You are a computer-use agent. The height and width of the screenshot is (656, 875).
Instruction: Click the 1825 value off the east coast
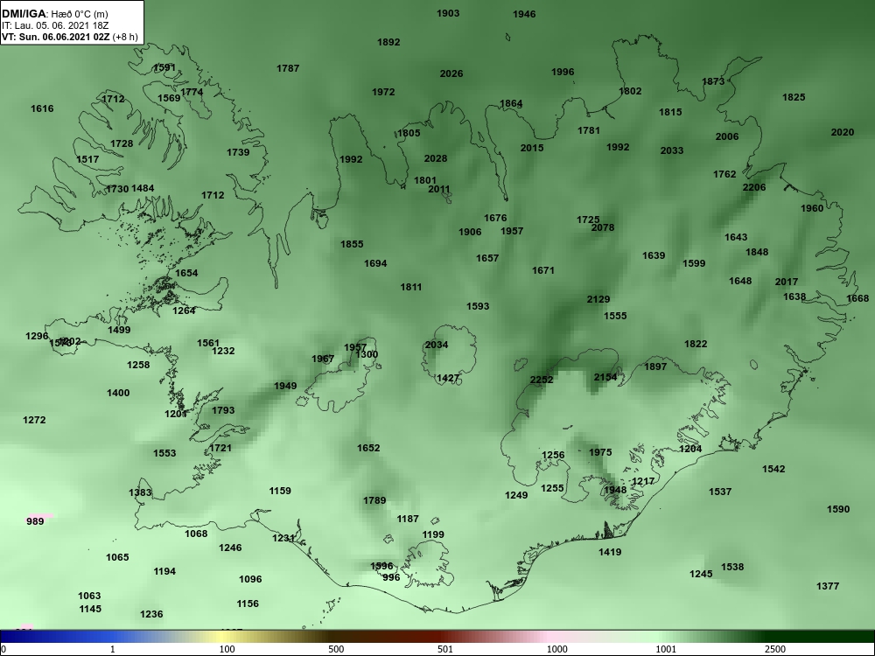[x=794, y=98]
